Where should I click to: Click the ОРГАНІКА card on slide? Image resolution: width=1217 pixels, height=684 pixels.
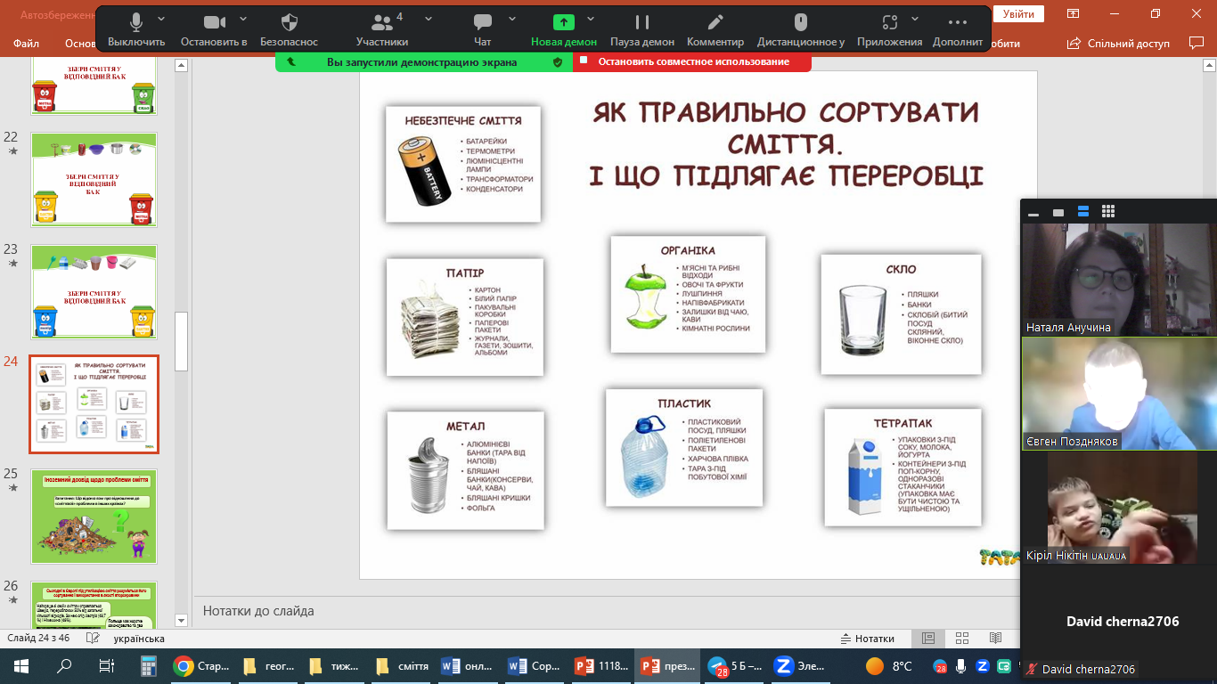(688, 294)
